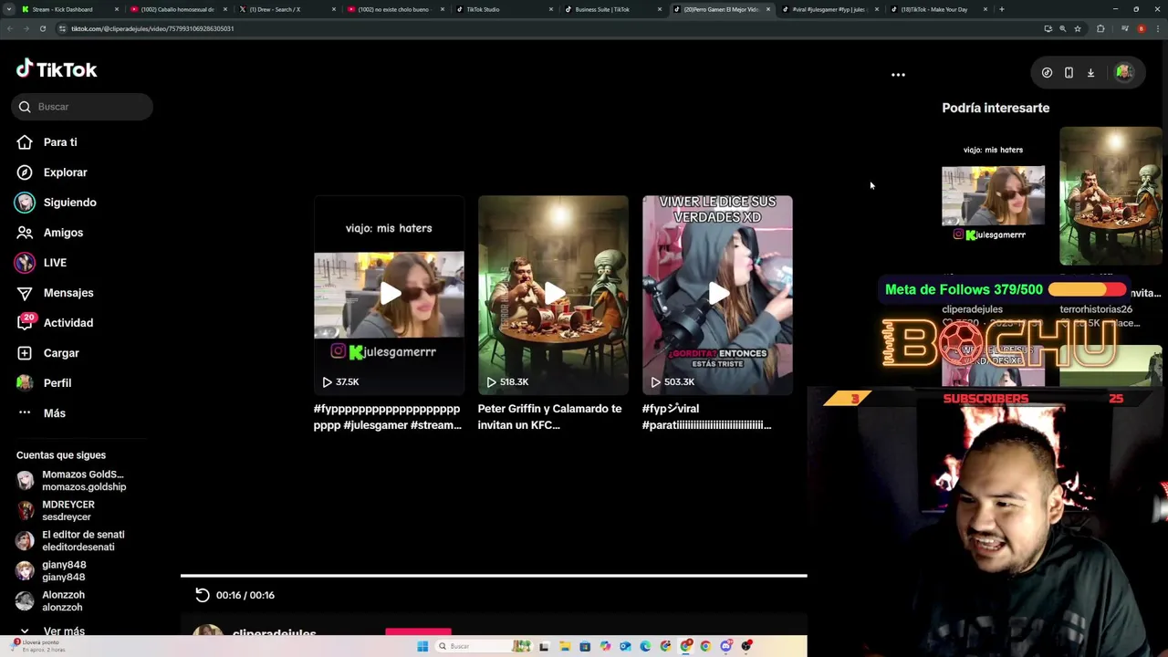This screenshot has height=657, width=1168.
Task: Click 'Peter Griffin y Calamardo te invitan' caption
Action: [x=549, y=417]
